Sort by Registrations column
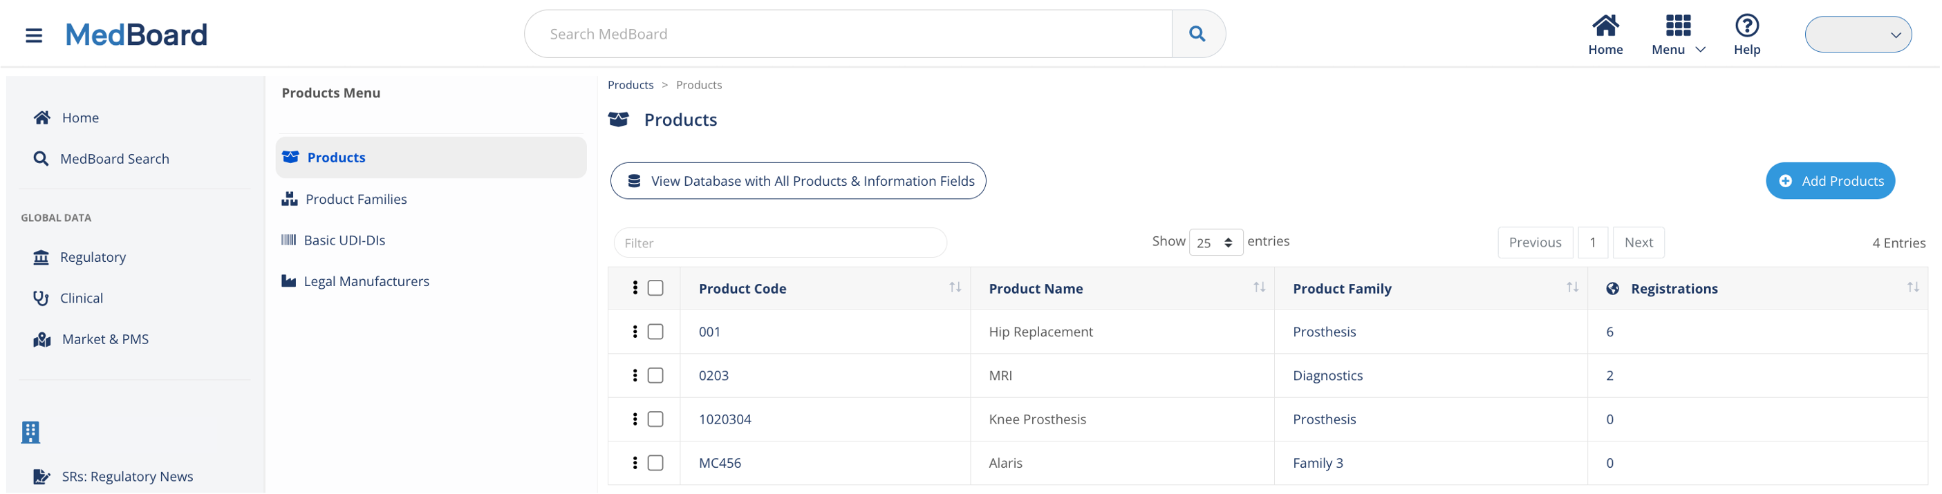The image size is (1942, 494). 1914,287
